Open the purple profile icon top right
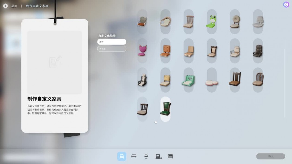The width and height of the screenshot is (292, 164). pos(286,5)
